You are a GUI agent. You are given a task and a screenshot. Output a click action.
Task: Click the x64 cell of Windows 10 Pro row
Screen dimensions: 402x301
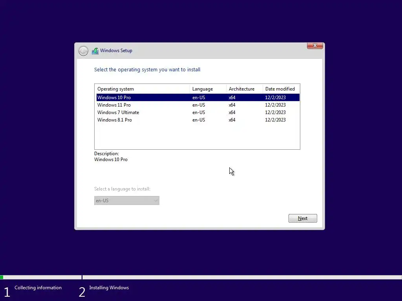232,98
